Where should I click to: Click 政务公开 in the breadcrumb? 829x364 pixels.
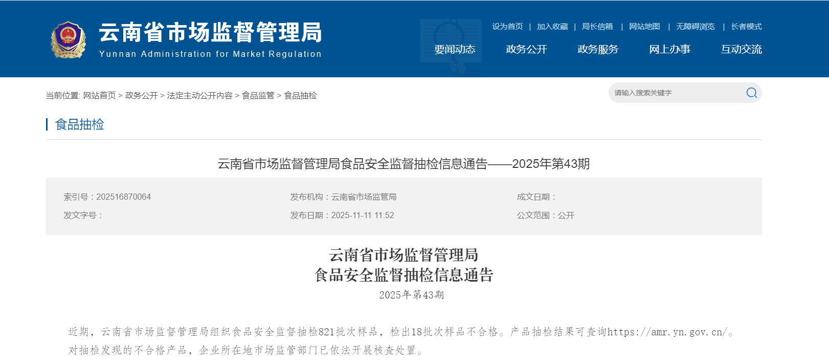coord(141,96)
